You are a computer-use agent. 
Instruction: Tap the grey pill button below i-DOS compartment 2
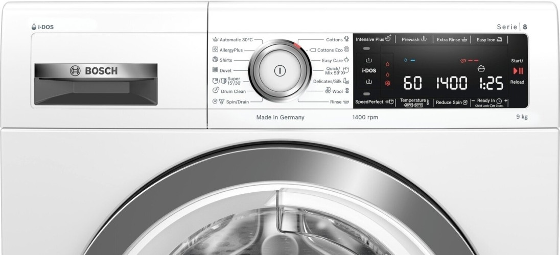[366, 94]
